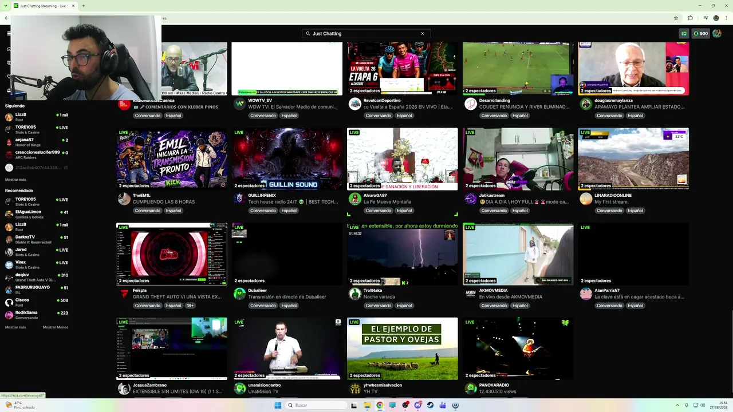The image size is (733, 412).
Task: Bookmark this page with the star icon
Action: point(676,18)
